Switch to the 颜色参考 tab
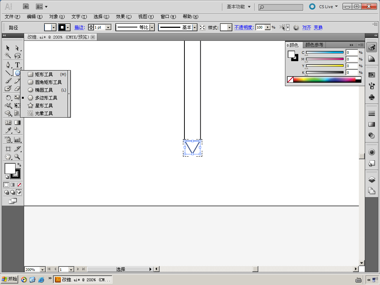This screenshot has height=285, width=380. 314,45
